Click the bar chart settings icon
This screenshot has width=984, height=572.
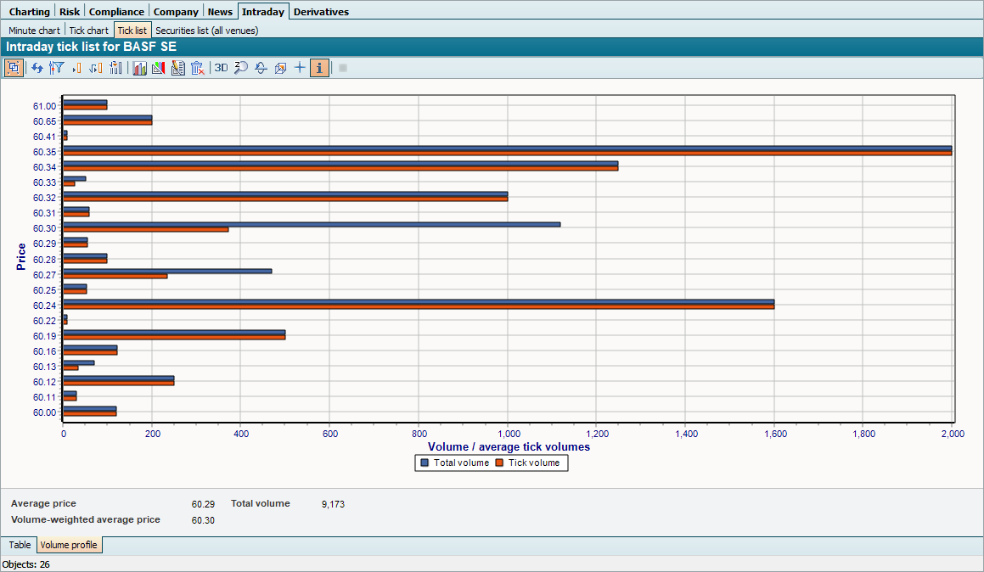[x=139, y=68]
